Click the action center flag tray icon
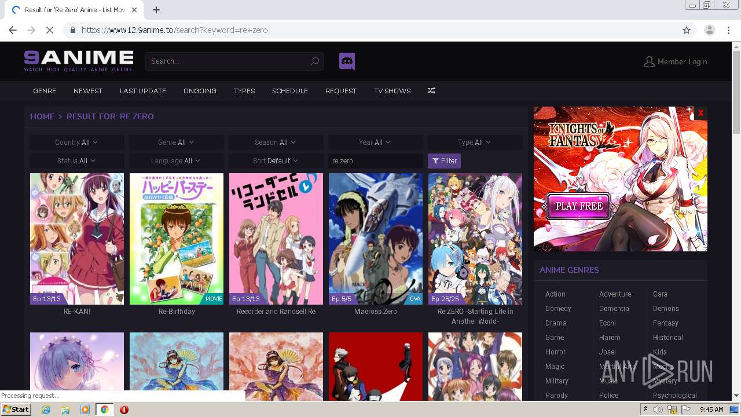The height and width of the screenshot is (417, 741). click(686, 409)
